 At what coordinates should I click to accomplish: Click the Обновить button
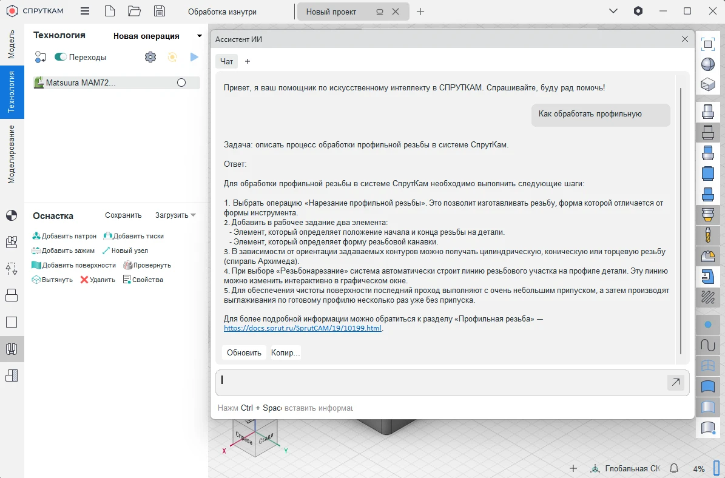pos(244,352)
